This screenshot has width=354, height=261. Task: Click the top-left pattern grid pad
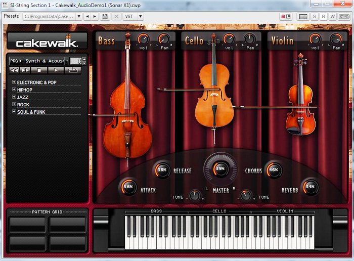click(x=27, y=225)
